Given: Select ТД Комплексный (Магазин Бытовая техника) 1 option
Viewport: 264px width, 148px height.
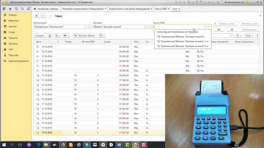Looking at the screenshot, I should click(x=183, y=41).
